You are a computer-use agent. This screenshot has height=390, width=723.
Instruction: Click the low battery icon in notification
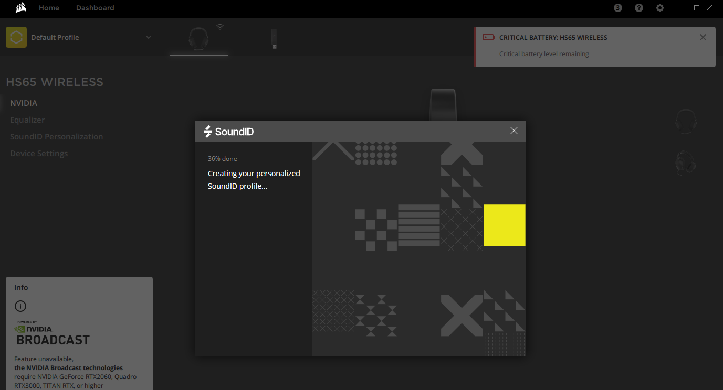click(x=488, y=37)
